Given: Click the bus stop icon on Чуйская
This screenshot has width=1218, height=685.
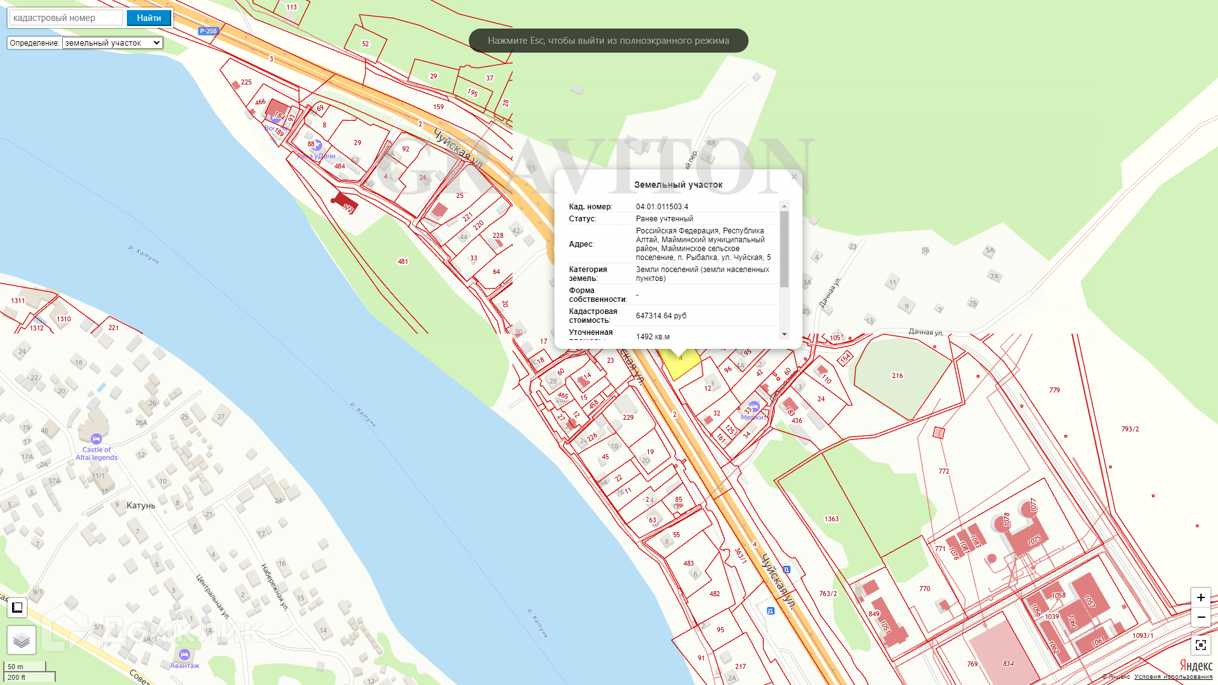Looking at the screenshot, I should (x=787, y=570).
